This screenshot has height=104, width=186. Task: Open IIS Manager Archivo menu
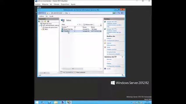click(42, 16)
